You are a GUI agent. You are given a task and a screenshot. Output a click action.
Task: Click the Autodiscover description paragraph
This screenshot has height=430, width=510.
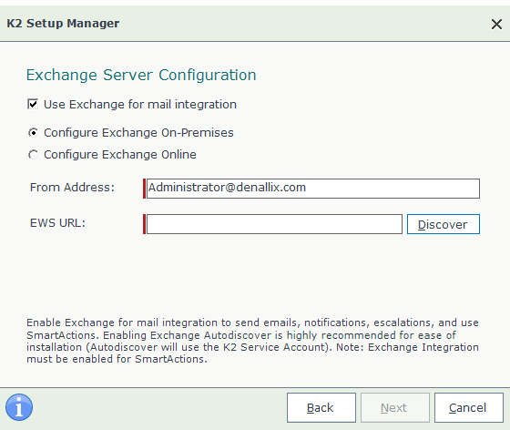click(252, 341)
